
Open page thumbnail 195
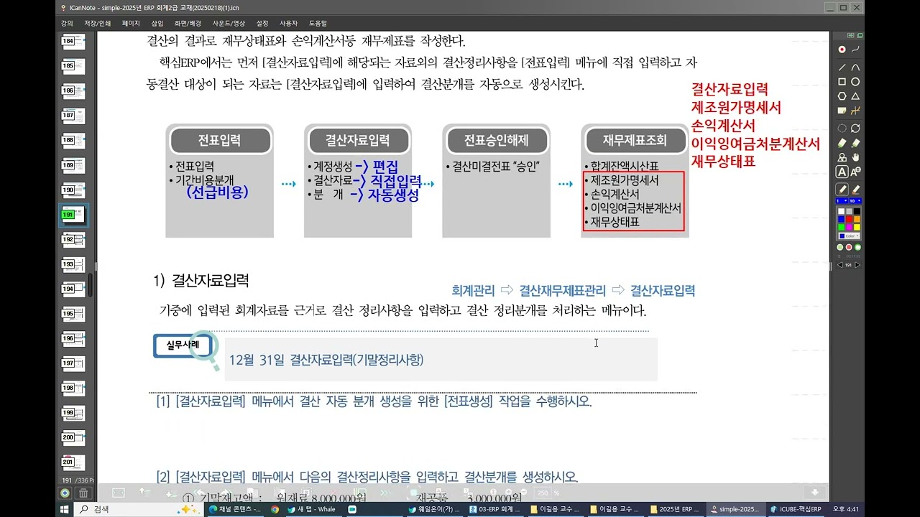coord(73,313)
